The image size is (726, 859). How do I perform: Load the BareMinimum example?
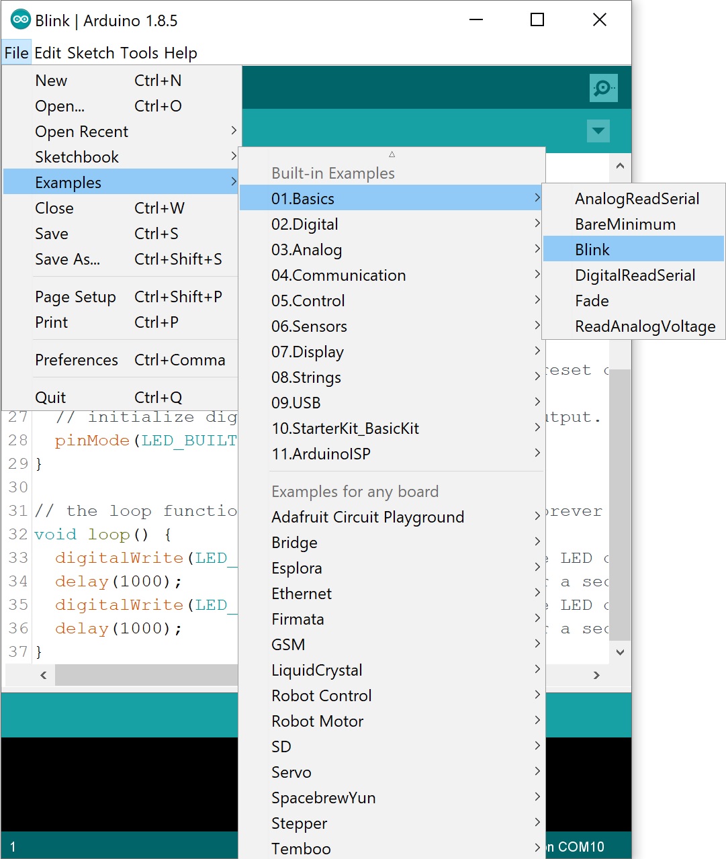[633, 224]
